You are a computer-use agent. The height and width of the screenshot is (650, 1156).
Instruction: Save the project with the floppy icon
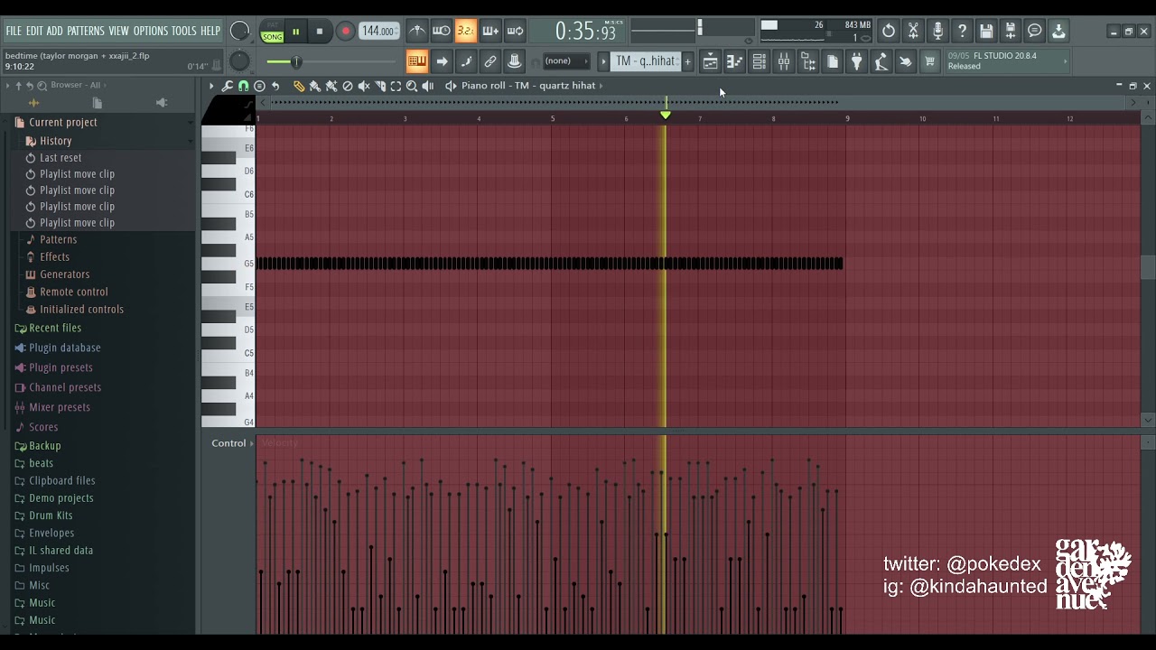pyautogui.click(x=986, y=32)
